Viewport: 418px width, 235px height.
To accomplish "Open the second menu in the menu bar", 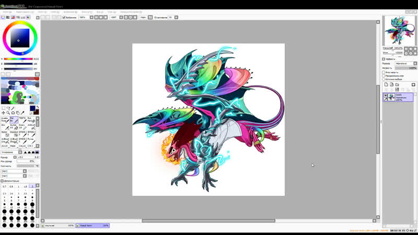I will click(25, 12).
